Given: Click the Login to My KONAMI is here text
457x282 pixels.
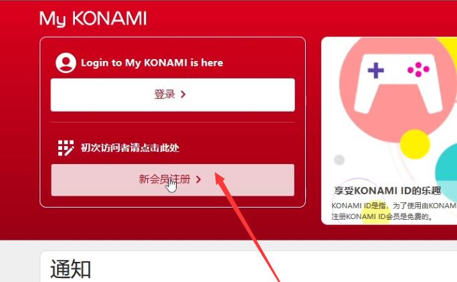Looking at the screenshot, I should pyautogui.click(x=152, y=63).
